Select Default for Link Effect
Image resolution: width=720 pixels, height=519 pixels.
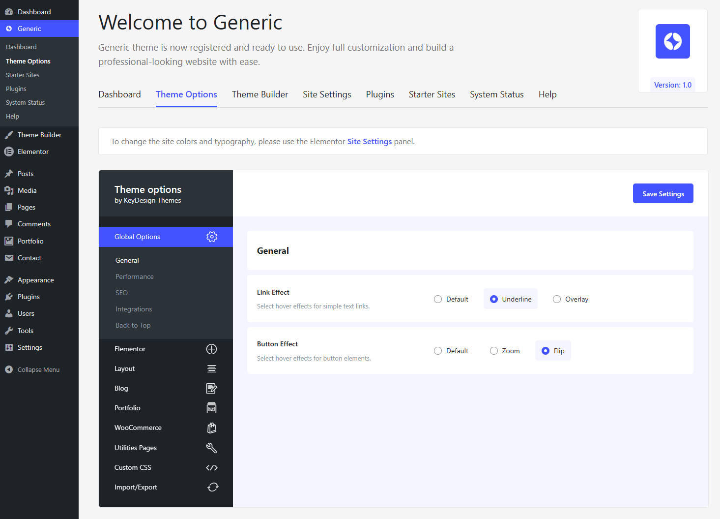click(438, 299)
